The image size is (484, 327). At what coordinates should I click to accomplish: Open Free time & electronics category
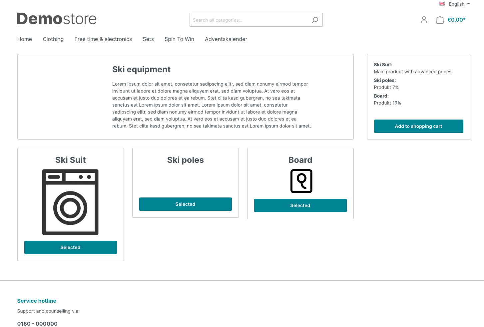coord(103,39)
